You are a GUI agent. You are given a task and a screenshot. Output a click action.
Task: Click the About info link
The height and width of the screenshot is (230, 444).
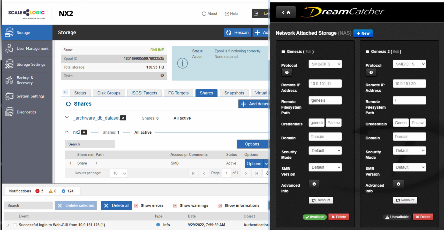pyautogui.click(x=209, y=14)
